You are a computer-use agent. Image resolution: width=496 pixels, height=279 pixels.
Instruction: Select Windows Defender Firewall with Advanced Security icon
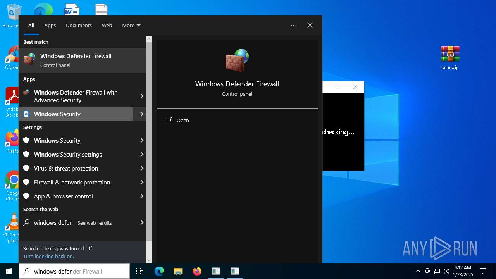26,93
